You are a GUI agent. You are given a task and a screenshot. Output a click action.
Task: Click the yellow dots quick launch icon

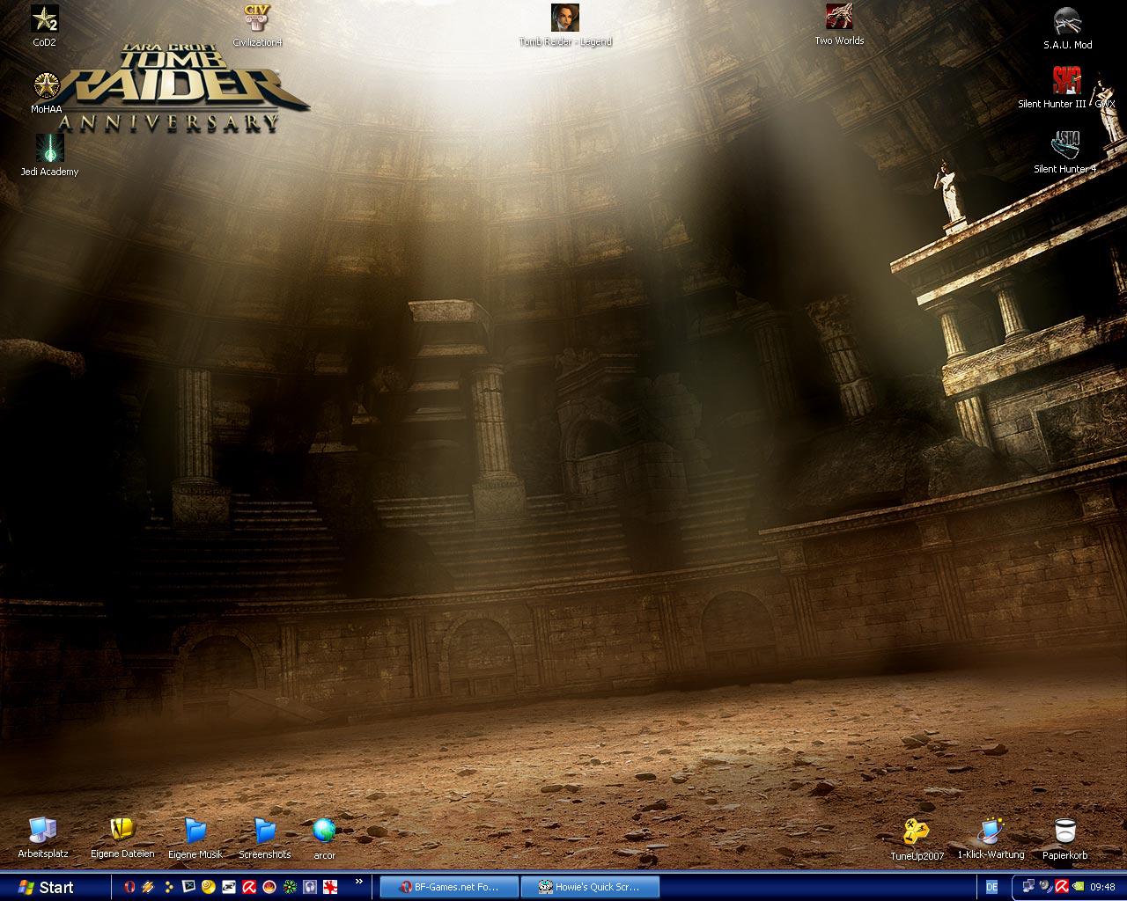click(x=168, y=887)
